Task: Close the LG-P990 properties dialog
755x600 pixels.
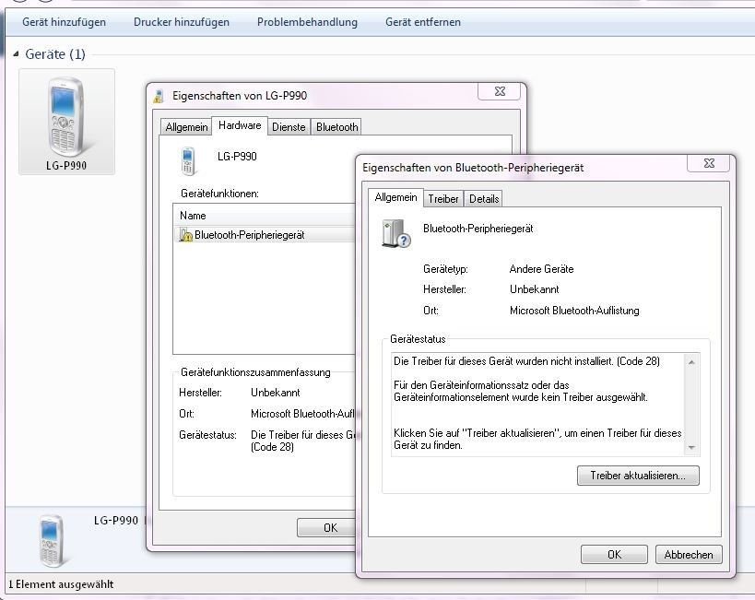Action: 500,91
